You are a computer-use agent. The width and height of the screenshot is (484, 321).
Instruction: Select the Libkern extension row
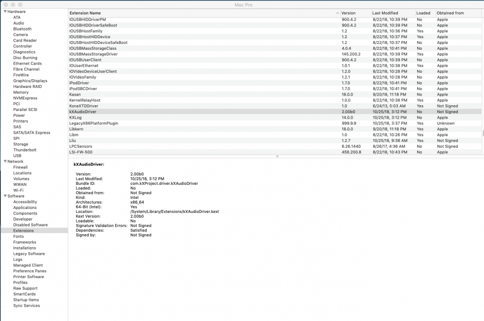pyautogui.click(x=275, y=129)
